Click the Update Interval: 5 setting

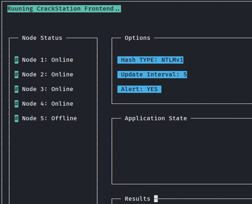(152, 75)
